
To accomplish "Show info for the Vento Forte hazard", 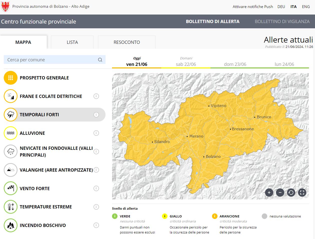I will (x=96, y=188).
